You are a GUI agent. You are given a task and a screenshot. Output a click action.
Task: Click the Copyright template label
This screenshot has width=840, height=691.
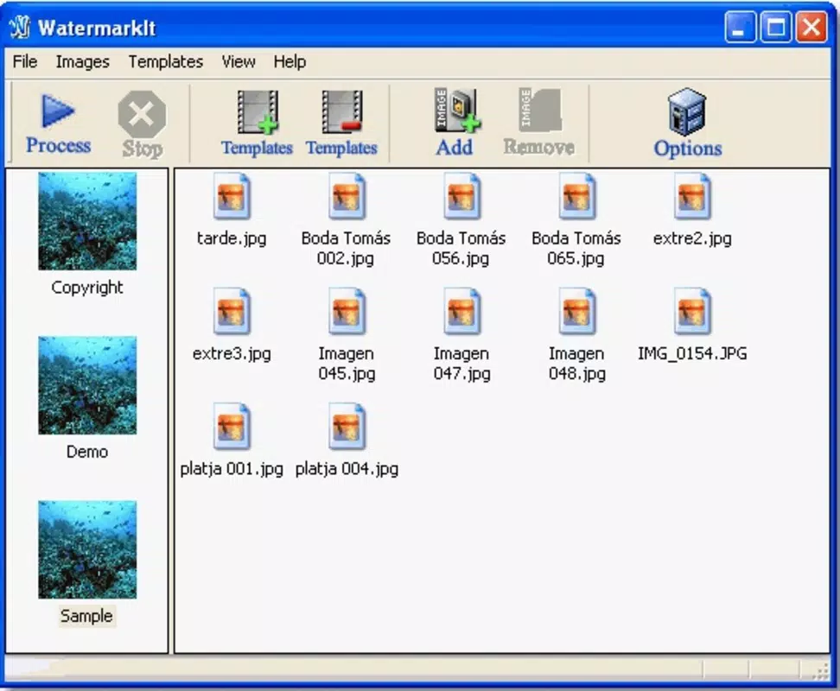87,288
